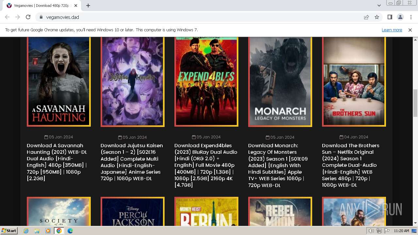The width and height of the screenshot is (418, 235).
Task: Open Windows Explorer from the taskbar
Action: tap(37, 231)
